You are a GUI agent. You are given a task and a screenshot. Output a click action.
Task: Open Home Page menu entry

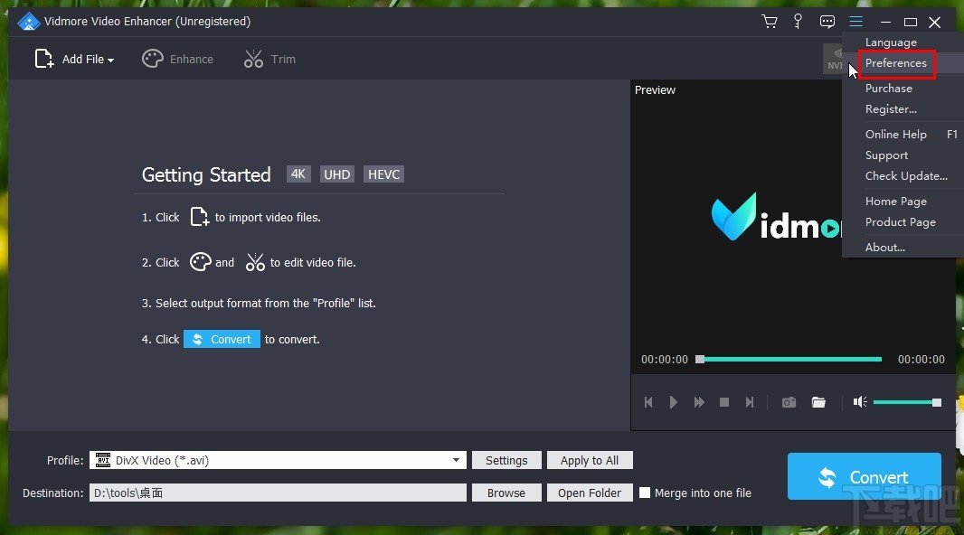pos(896,202)
